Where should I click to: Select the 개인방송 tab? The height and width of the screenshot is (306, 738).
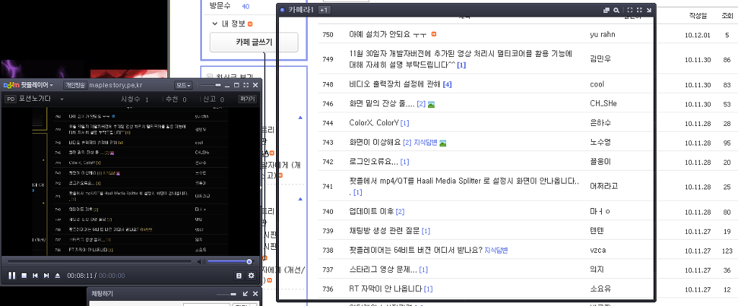tap(75, 85)
